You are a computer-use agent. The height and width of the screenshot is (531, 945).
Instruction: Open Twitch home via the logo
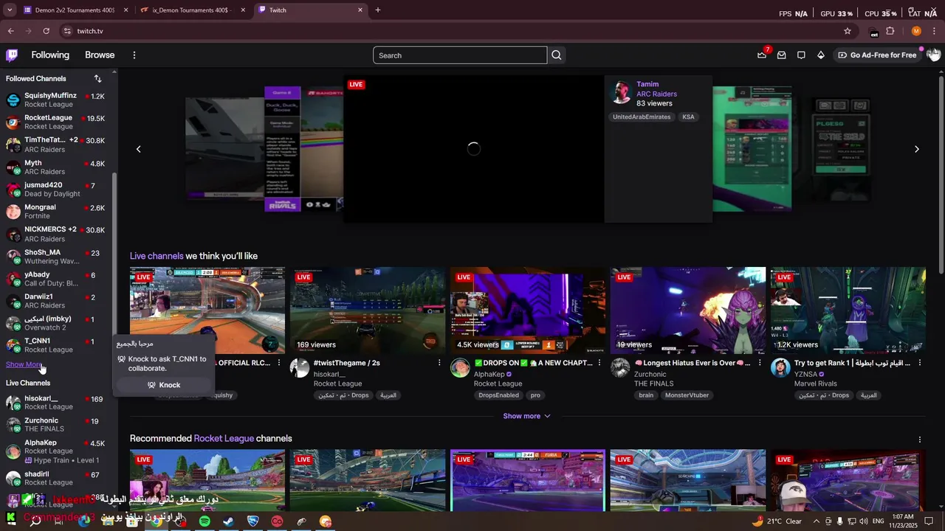[x=12, y=55]
